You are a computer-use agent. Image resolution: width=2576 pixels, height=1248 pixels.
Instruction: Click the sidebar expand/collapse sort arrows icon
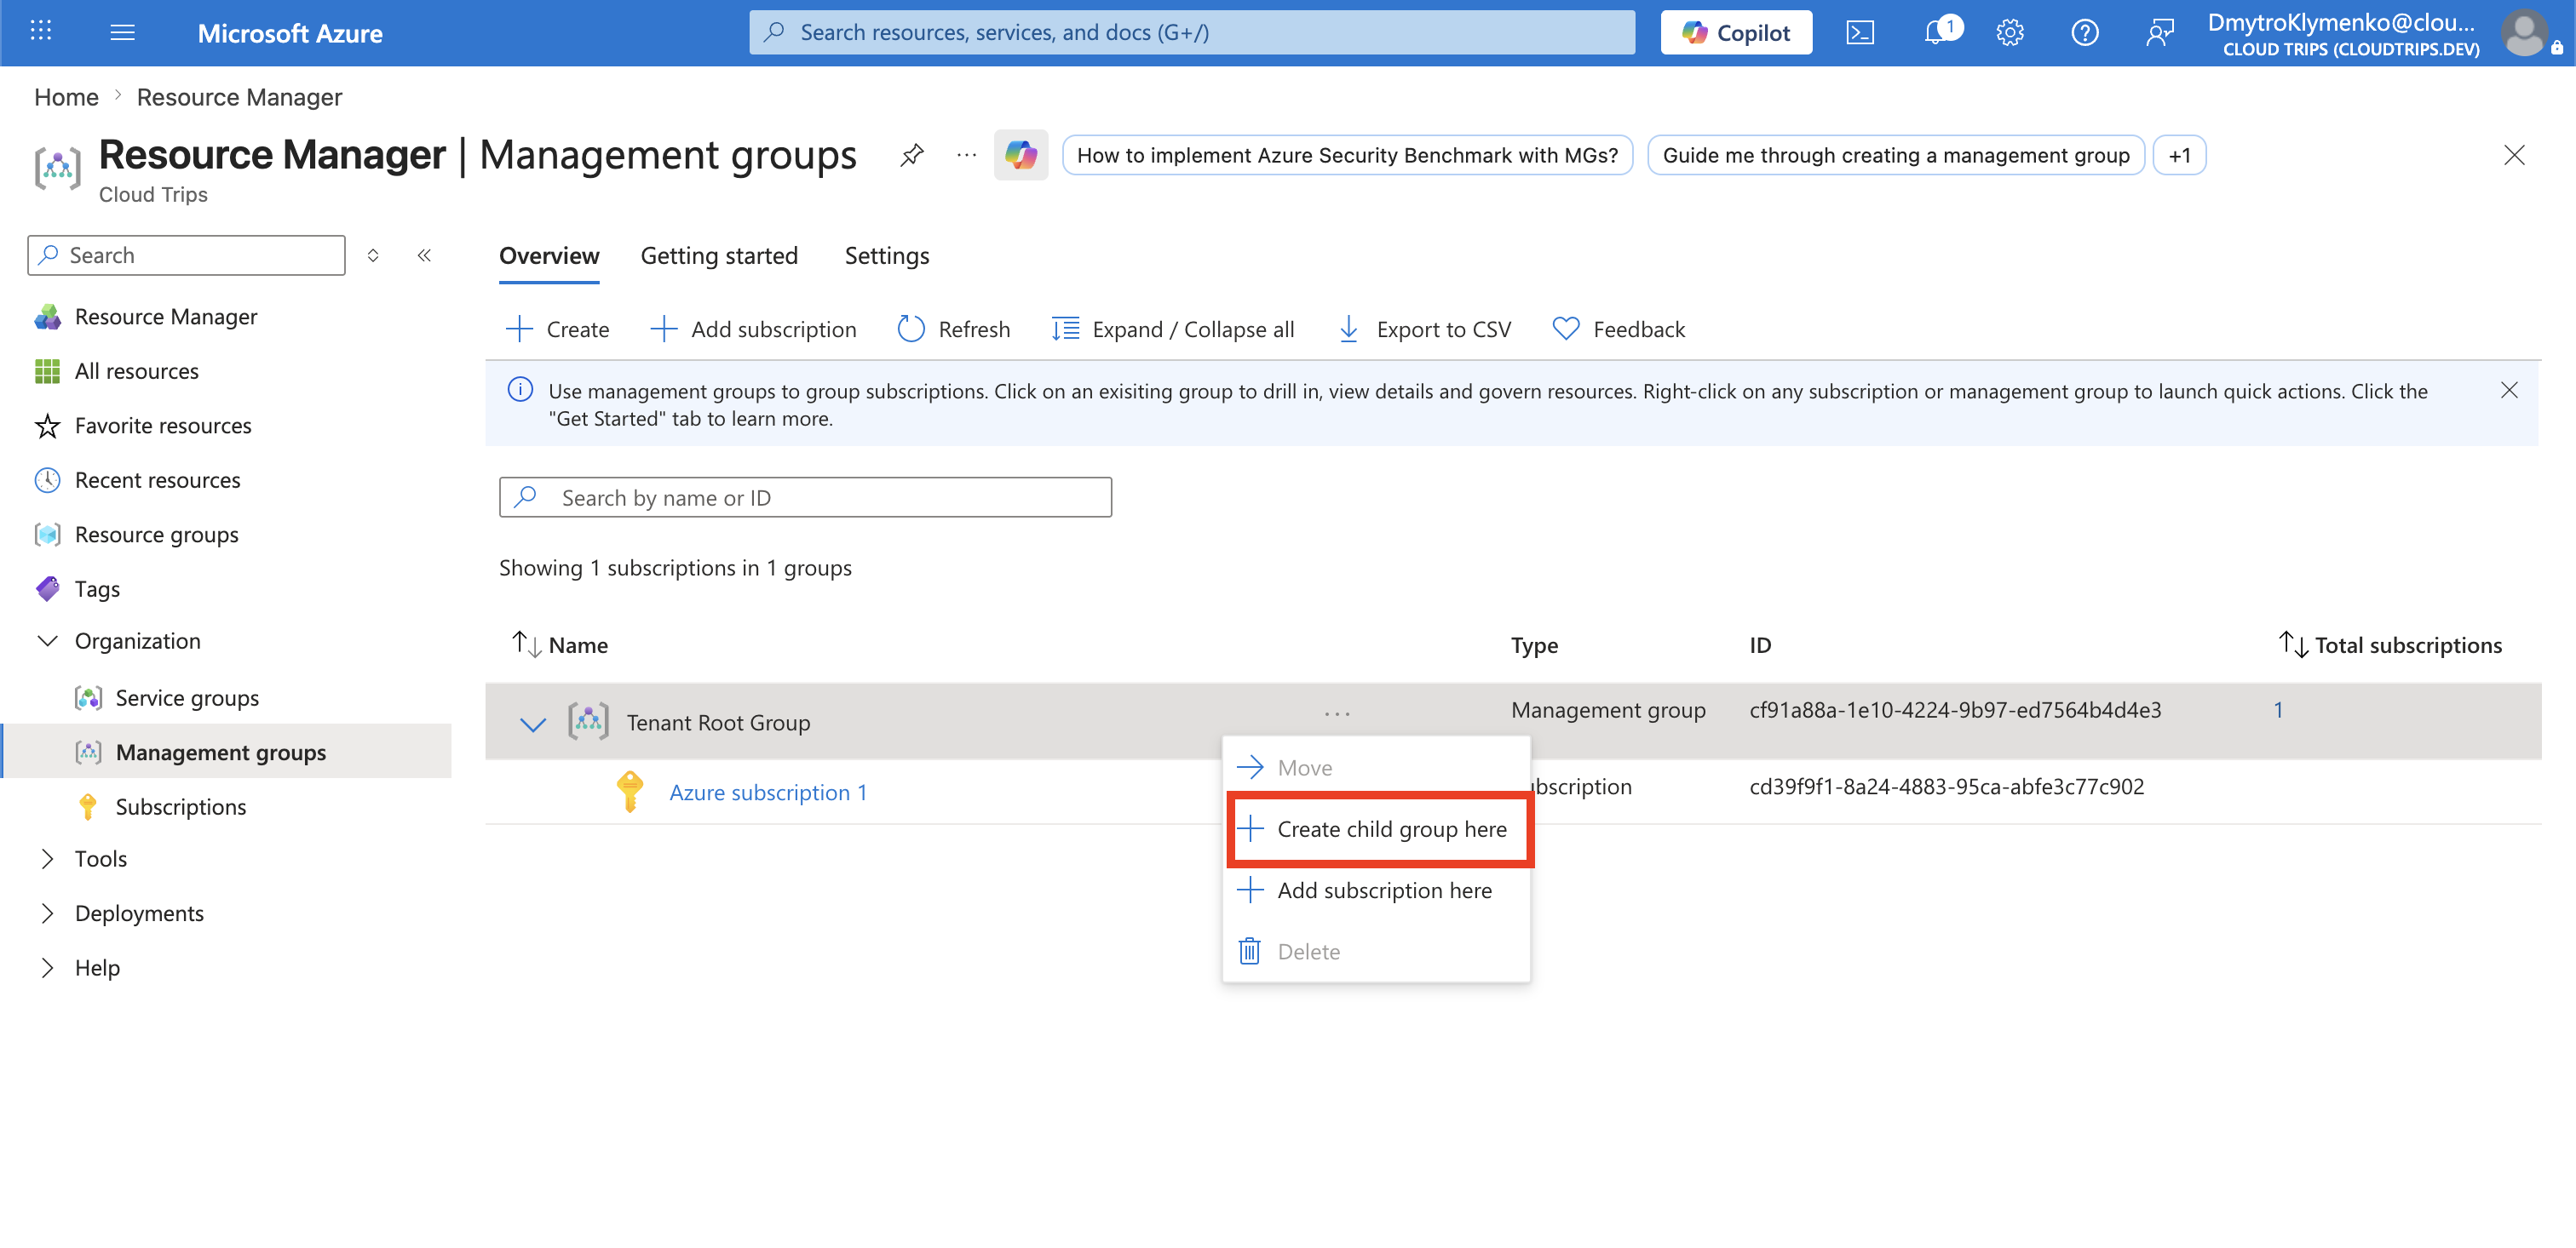coord(373,255)
